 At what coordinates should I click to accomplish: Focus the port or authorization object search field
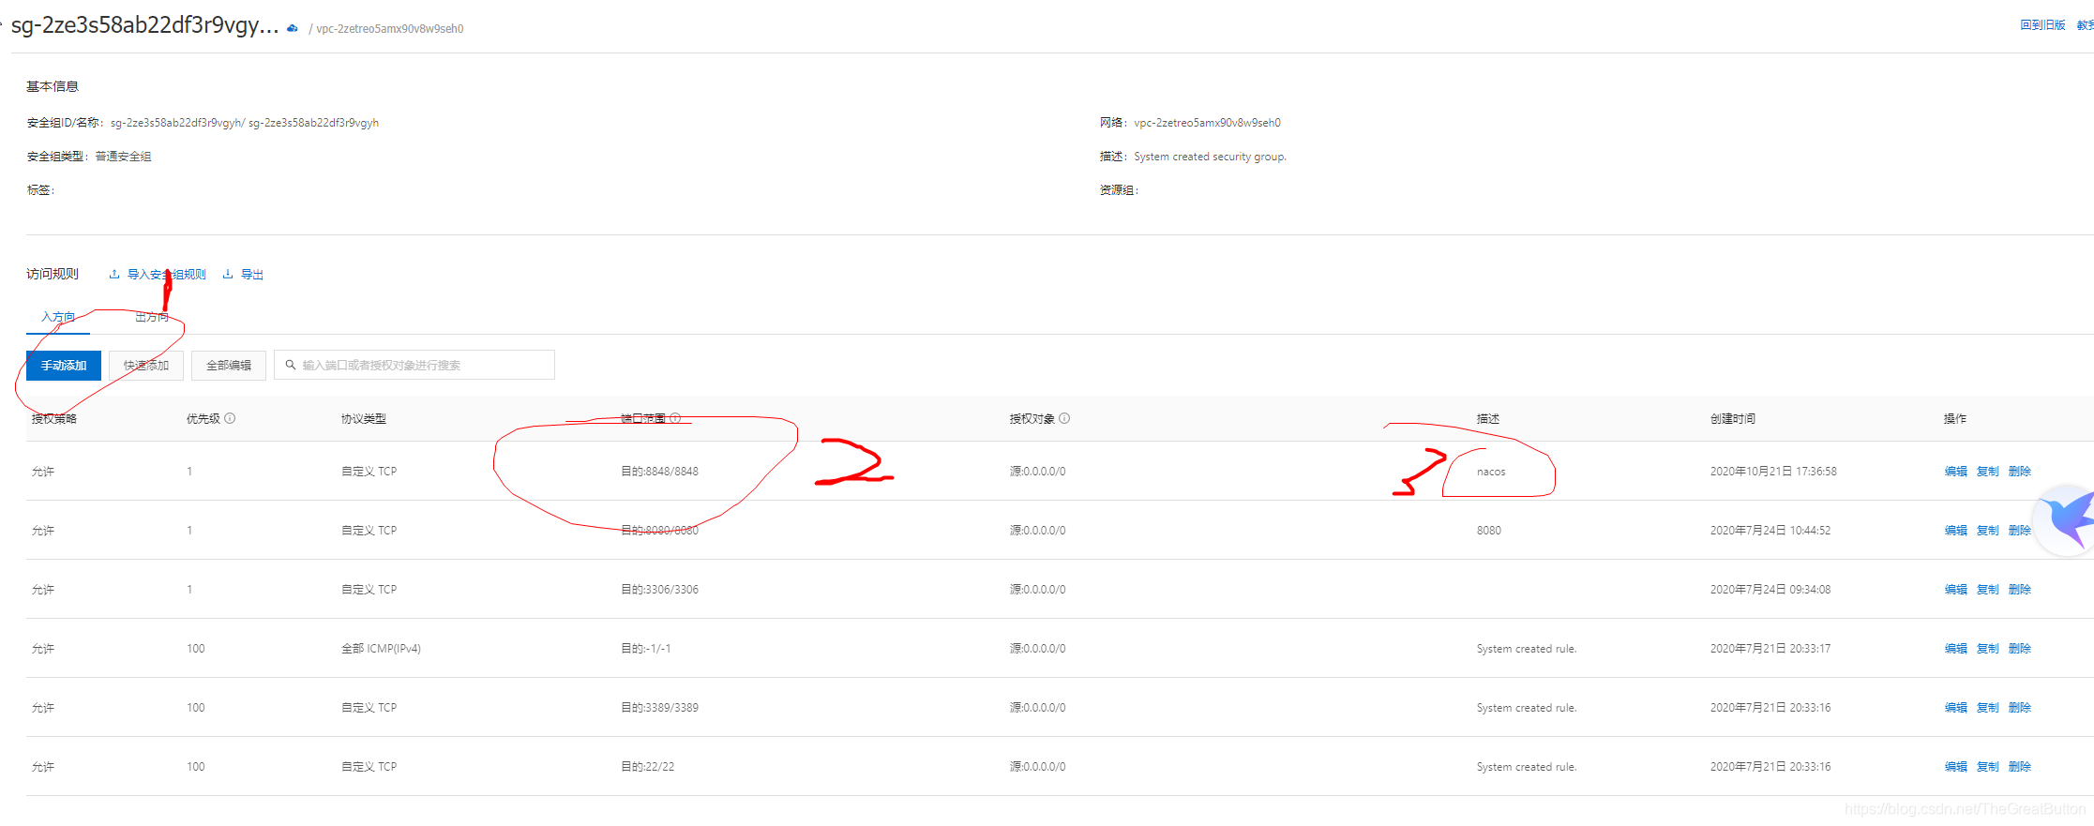[414, 365]
